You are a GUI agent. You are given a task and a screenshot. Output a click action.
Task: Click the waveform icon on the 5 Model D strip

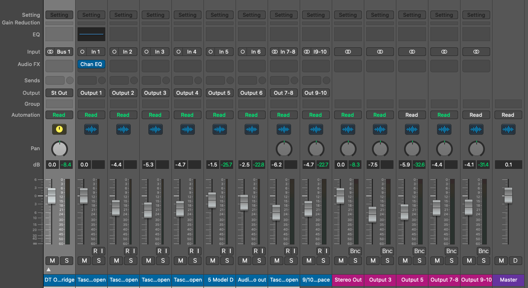click(219, 129)
